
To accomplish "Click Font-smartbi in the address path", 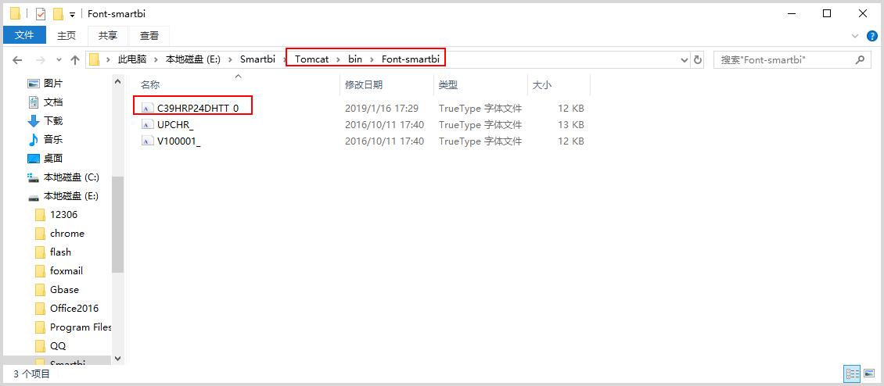I will click(x=410, y=59).
